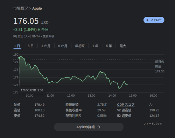The height and width of the screenshot is (138, 175).
Task: Click the フォロー follow button
Action: [154, 20]
